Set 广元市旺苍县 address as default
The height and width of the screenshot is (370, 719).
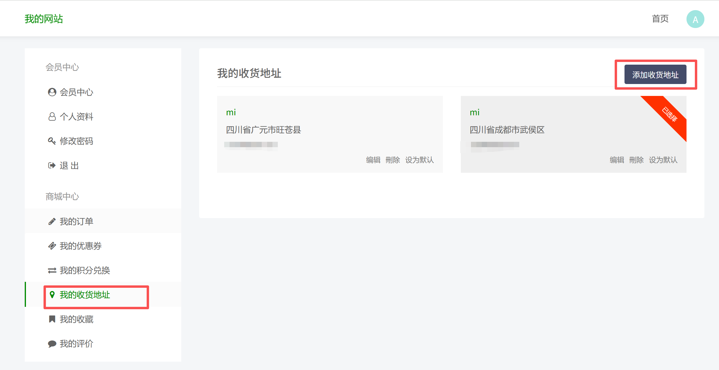pos(419,160)
